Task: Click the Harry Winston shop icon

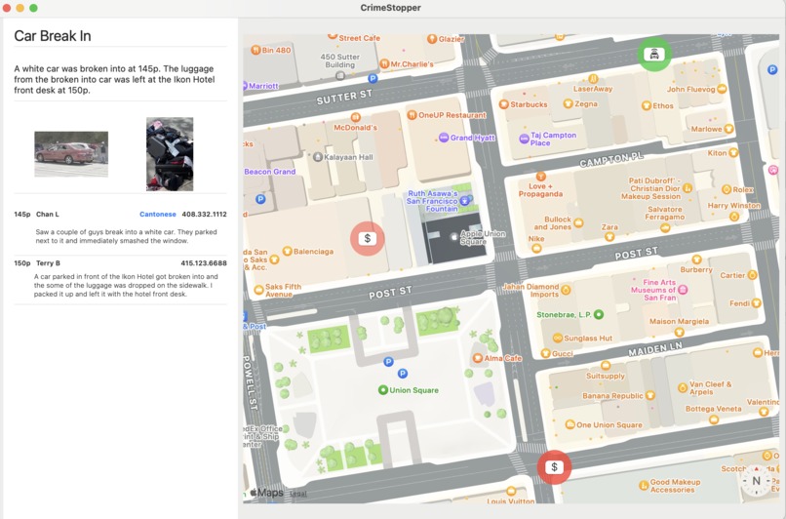Action: 734,217
